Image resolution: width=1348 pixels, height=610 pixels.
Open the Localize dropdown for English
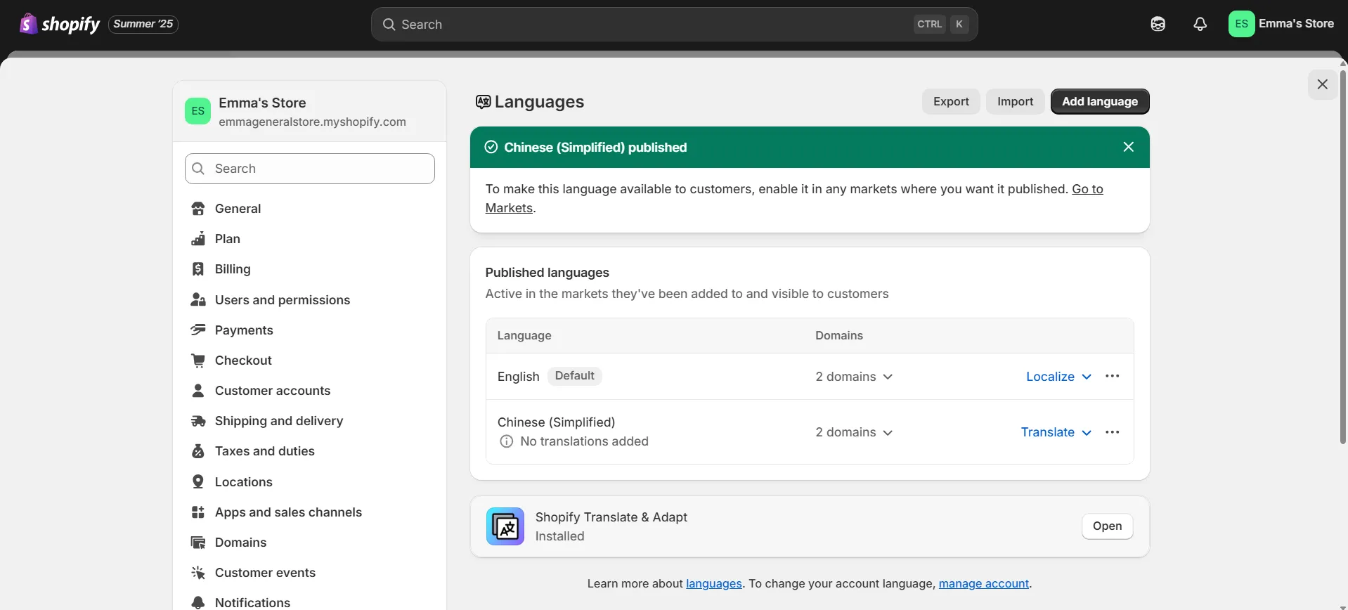pyautogui.click(x=1058, y=377)
